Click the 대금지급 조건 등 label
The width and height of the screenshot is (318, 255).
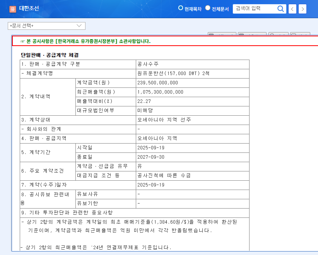[98, 175]
